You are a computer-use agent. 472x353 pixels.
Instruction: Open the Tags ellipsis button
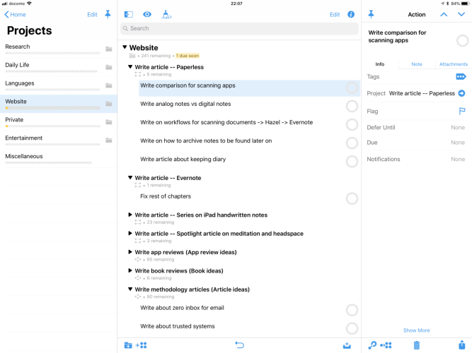point(461,76)
